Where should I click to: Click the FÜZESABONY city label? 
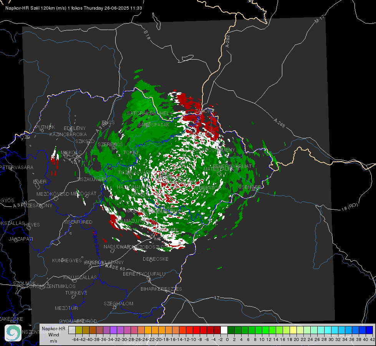pyautogui.click(x=37, y=206)
